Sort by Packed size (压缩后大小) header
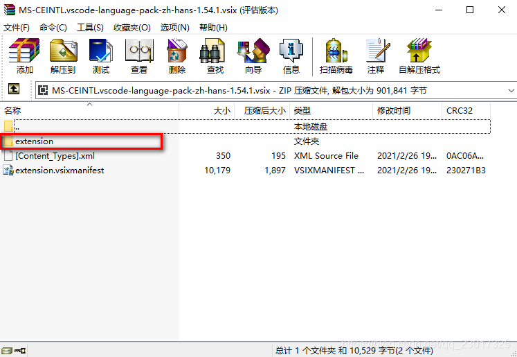 click(262, 111)
